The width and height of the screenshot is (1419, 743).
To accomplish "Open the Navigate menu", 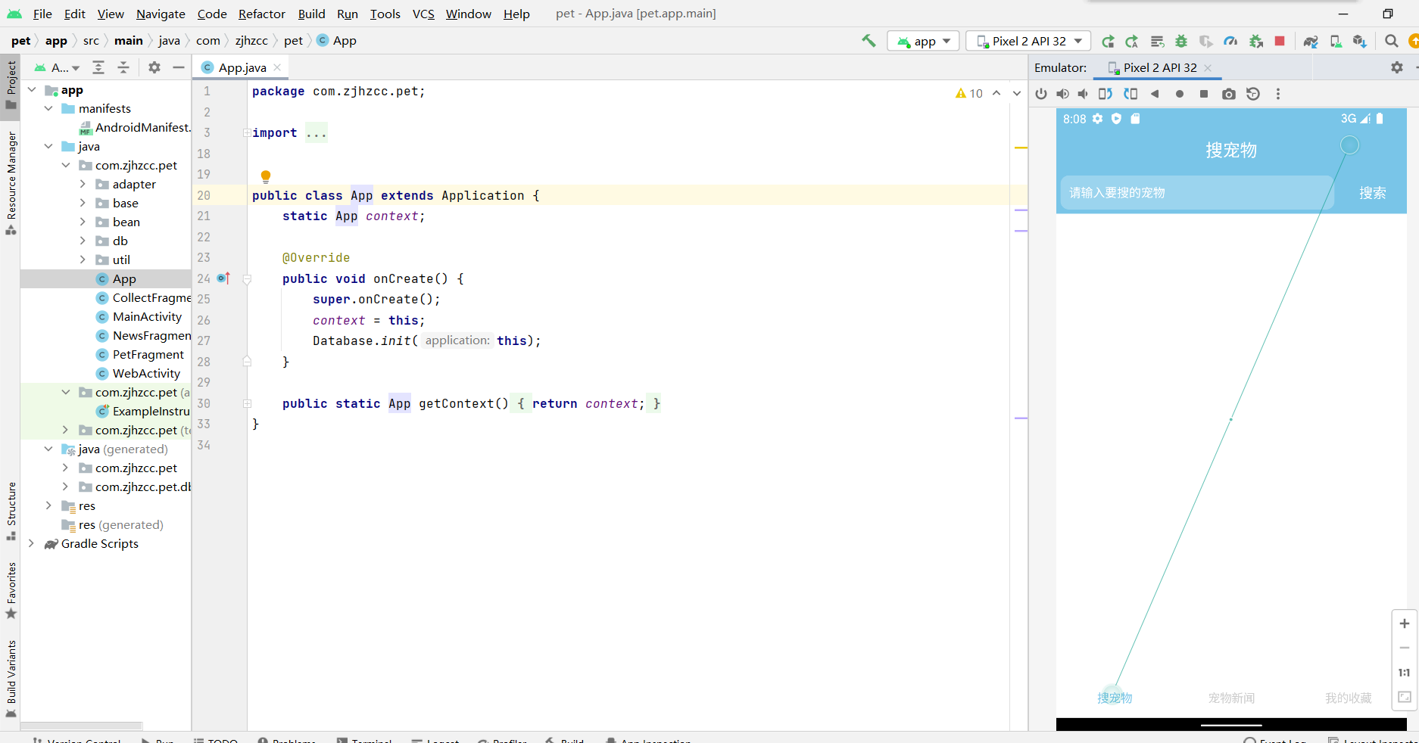I will (x=161, y=14).
